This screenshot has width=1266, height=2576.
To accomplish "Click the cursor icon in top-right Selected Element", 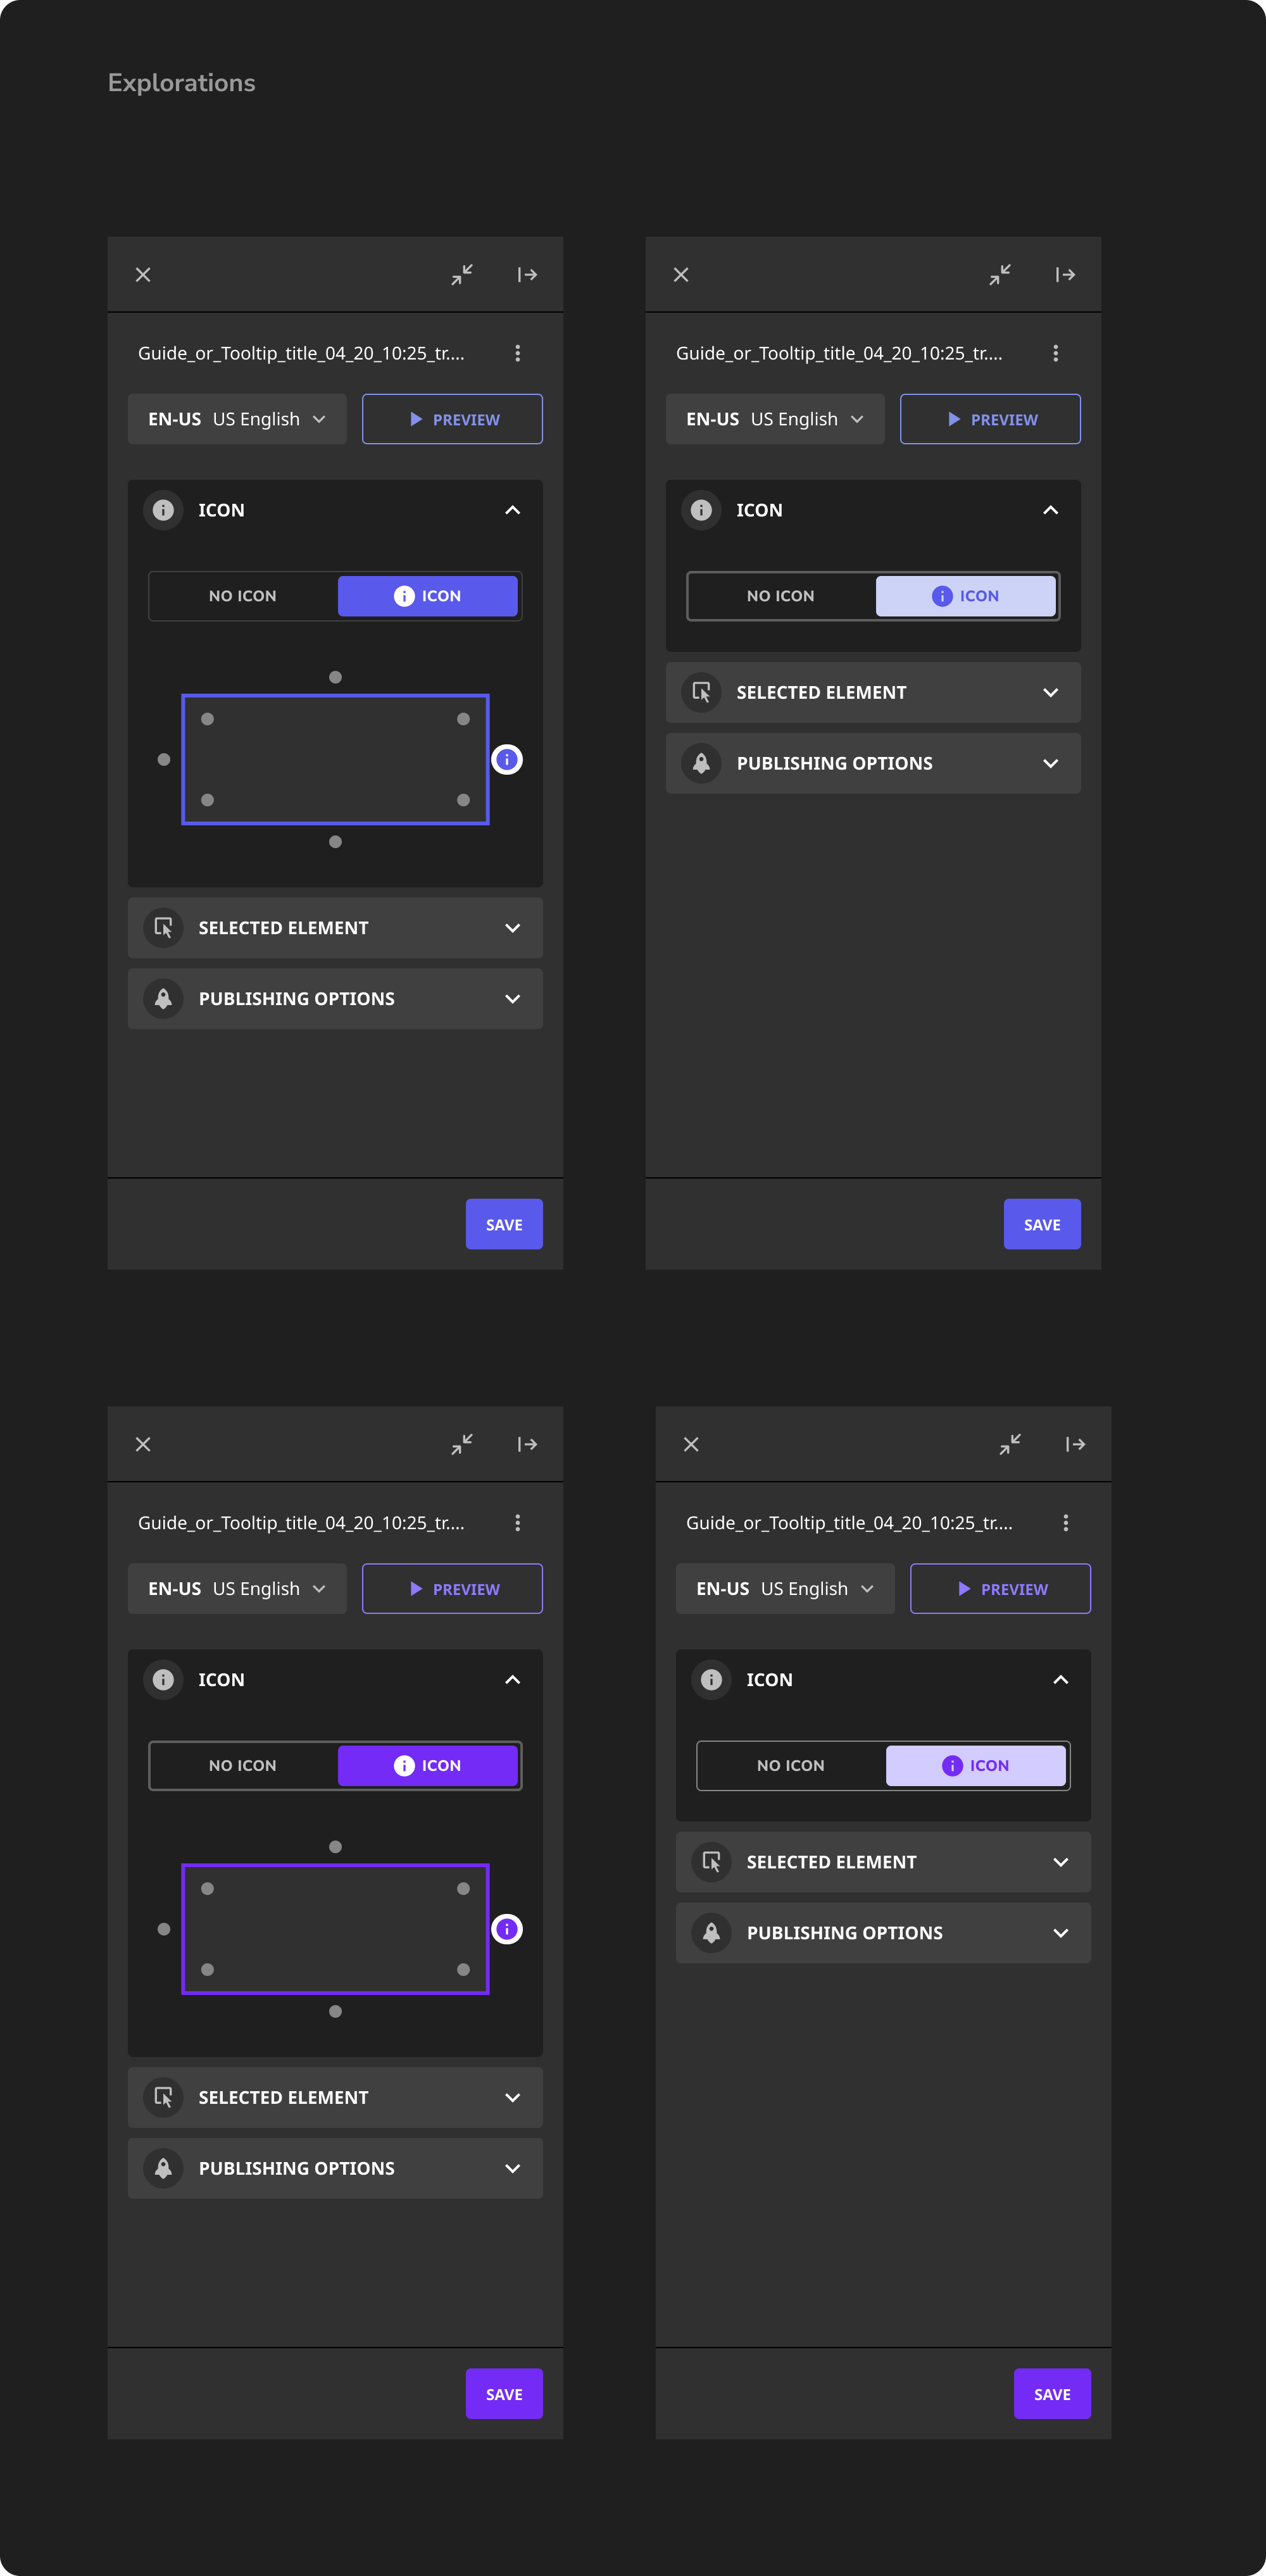I will pyautogui.click(x=701, y=692).
